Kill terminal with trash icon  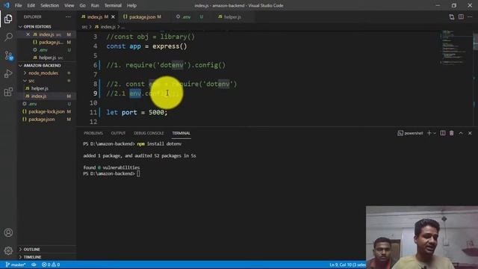451,133
